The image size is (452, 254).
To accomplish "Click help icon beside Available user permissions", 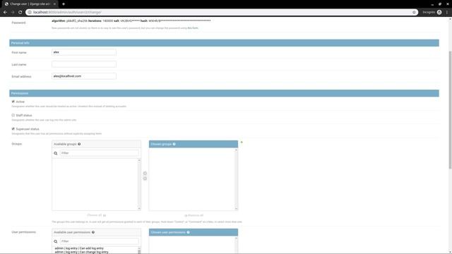I will click(x=93, y=232).
